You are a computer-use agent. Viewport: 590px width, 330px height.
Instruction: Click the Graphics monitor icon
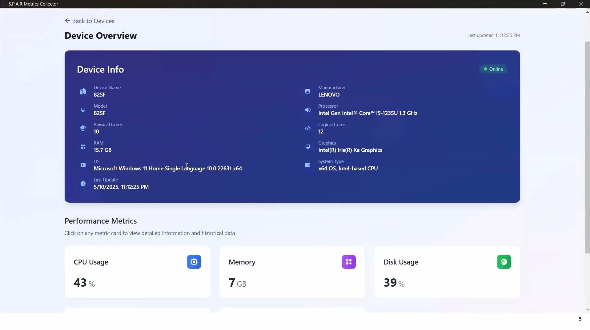tap(308, 147)
